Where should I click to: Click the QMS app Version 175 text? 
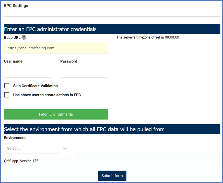pyautogui.click(x=21, y=161)
